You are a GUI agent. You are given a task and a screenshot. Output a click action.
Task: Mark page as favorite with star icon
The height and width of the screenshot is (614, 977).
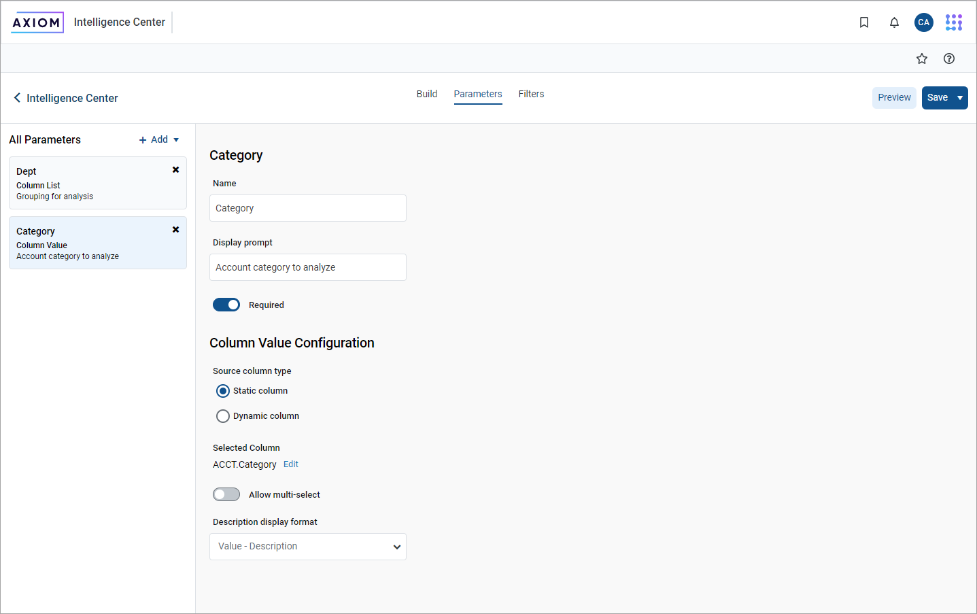coord(921,58)
